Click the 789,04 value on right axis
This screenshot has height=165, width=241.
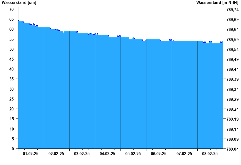(x=233, y=149)
